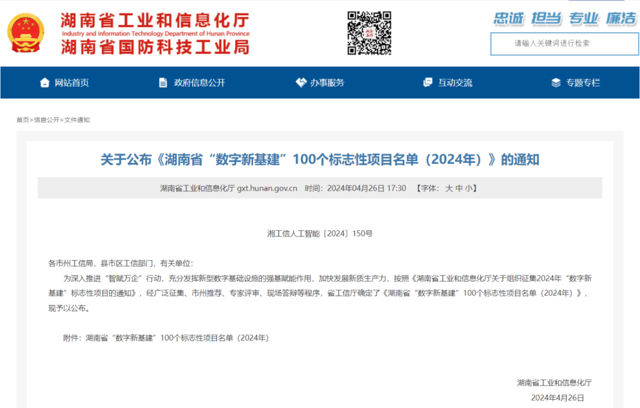Click the QR code image
Viewport: 640px width, 408px height.
point(370,33)
